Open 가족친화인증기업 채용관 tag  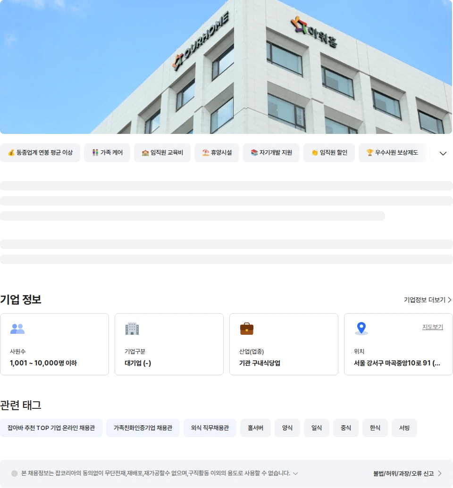[143, 428]
